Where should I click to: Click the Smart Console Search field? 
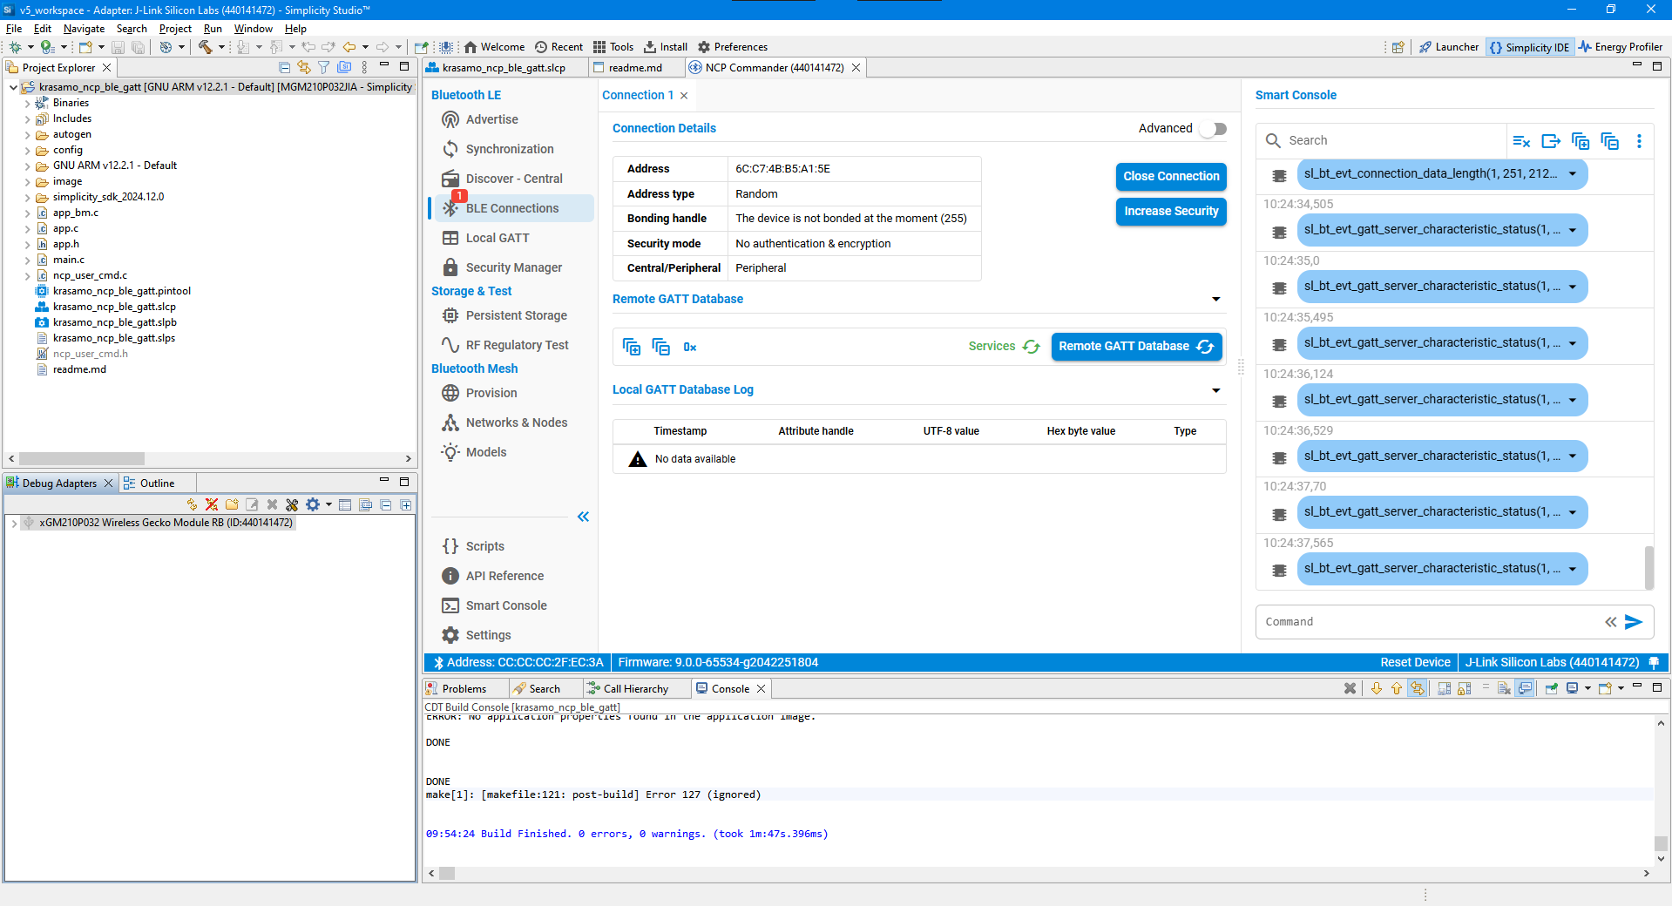[x=1394, y=140]
